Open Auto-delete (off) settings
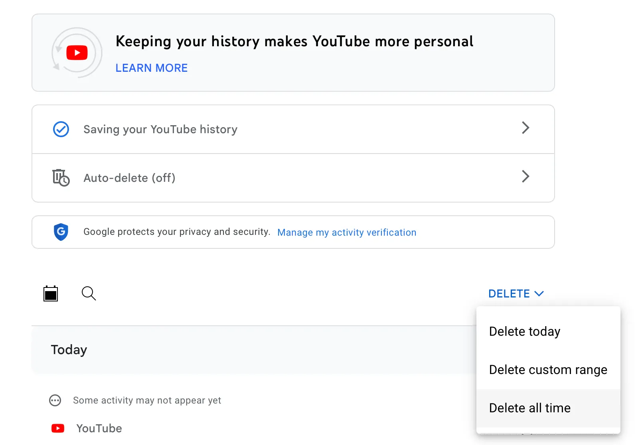 [x=293, y=178]
